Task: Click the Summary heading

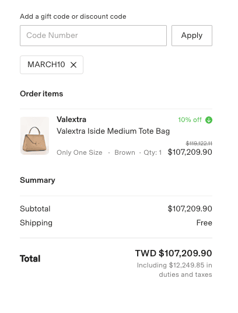Action: [37, 180]
